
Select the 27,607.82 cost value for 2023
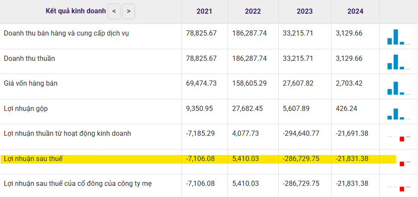[298, 84]
